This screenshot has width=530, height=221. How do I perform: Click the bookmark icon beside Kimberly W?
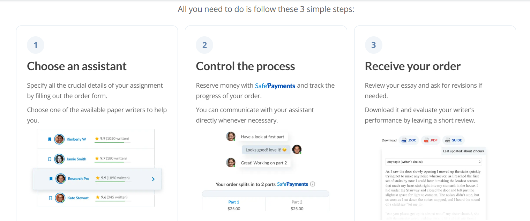[x=50, y=139]
